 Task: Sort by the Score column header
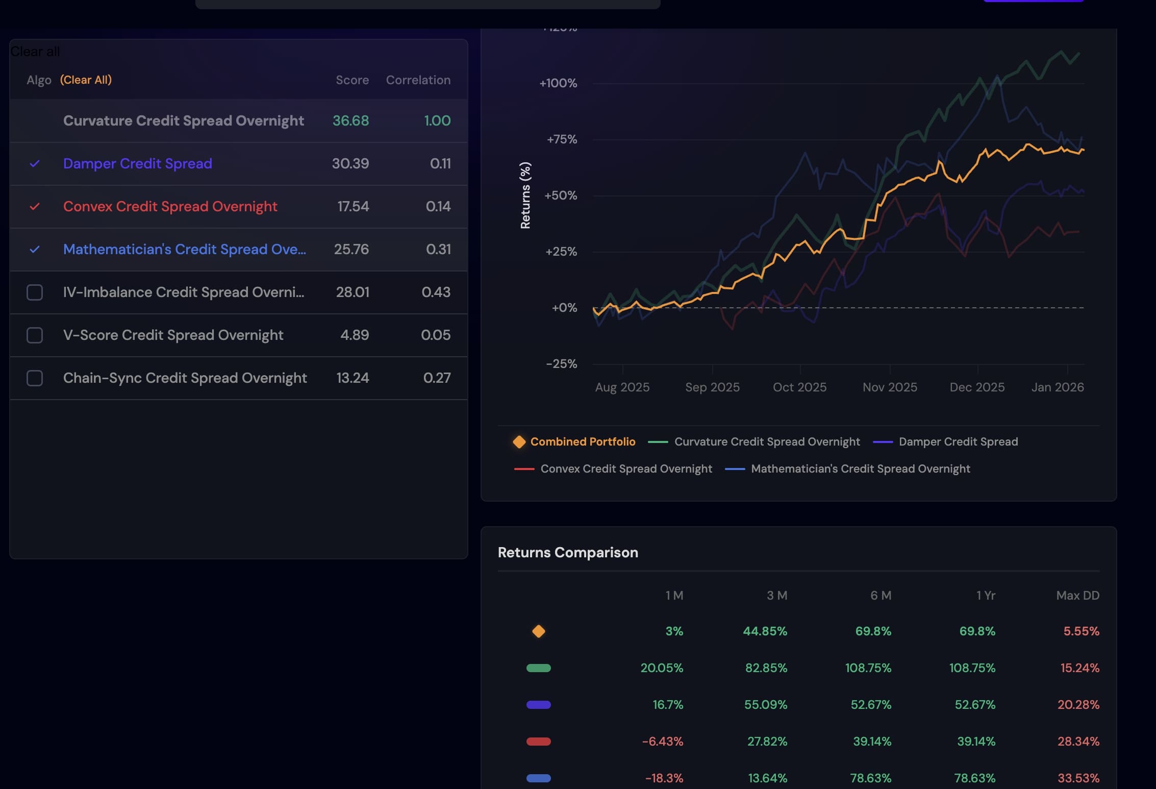[x=352, y=80]
